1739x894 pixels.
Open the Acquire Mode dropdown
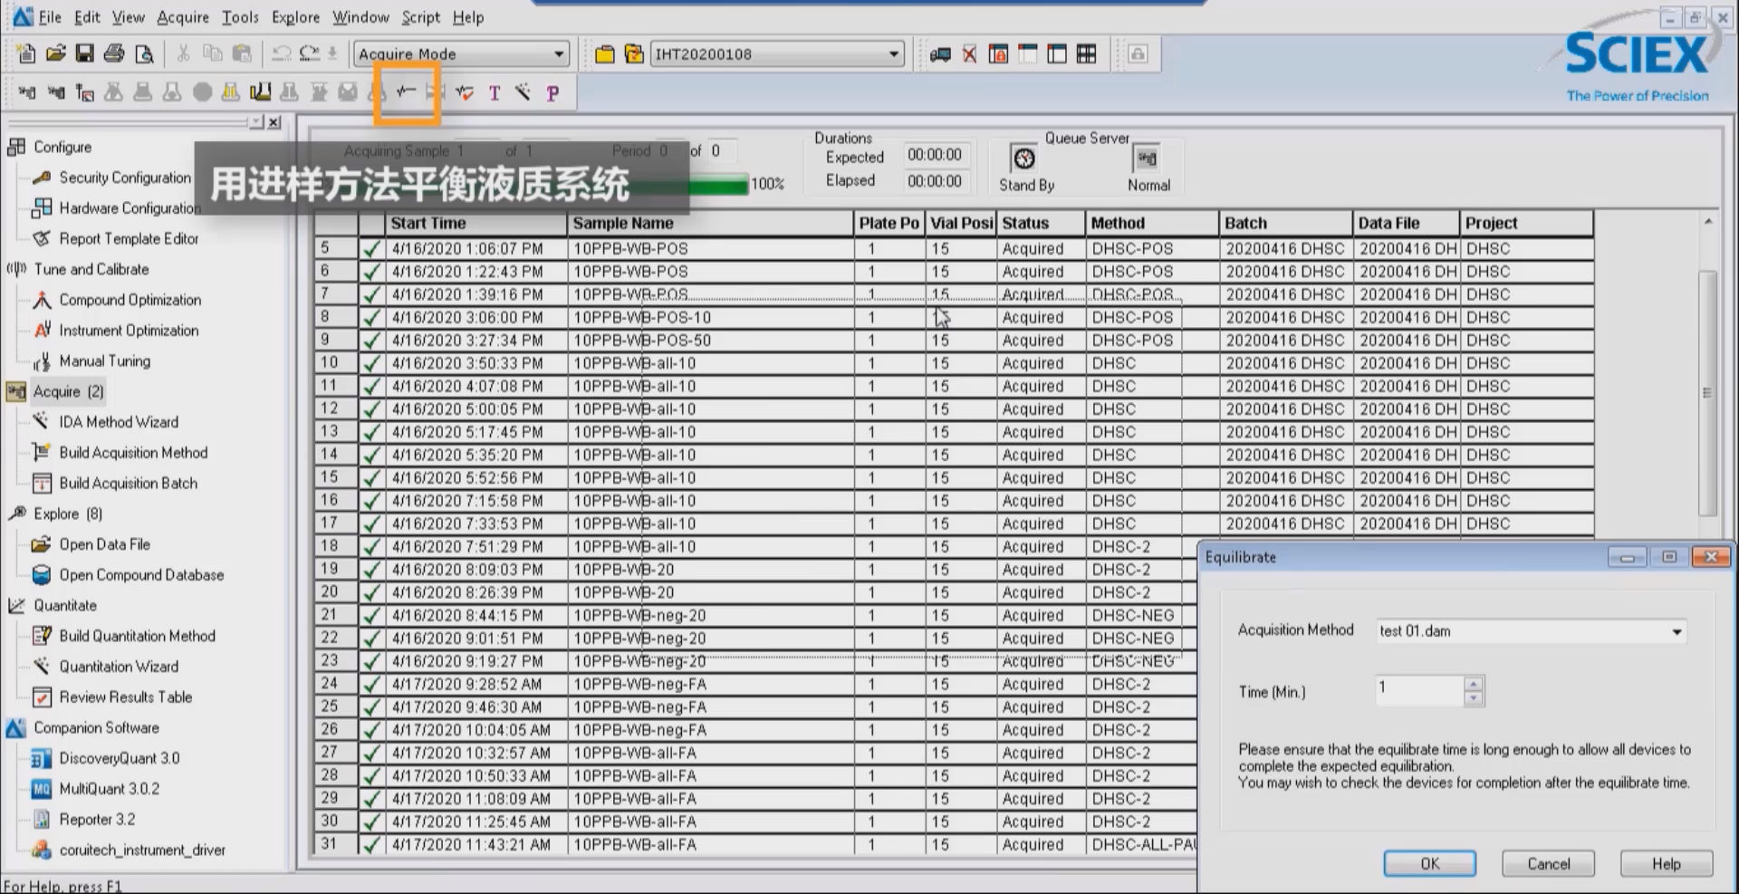[x=559, y=54]
